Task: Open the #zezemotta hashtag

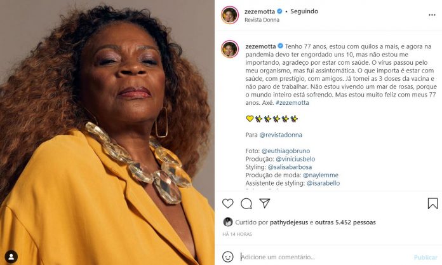Action: [293, 102]
